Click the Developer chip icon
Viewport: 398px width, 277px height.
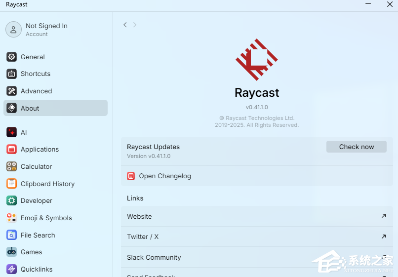pos(12,200)
